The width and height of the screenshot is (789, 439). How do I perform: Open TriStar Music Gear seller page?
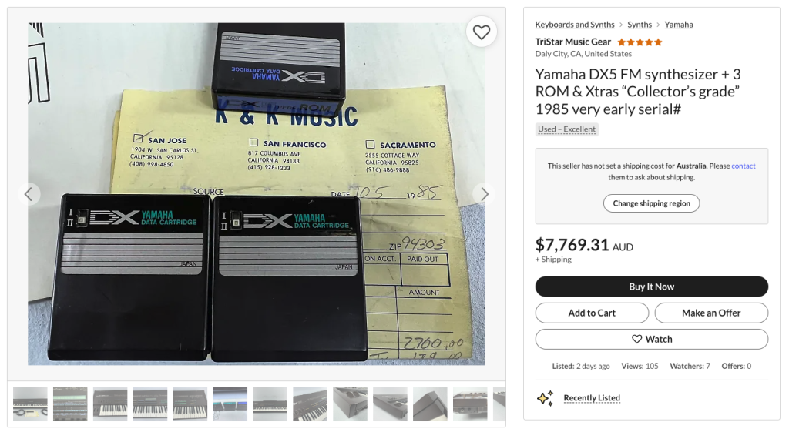tap(573, 42)
